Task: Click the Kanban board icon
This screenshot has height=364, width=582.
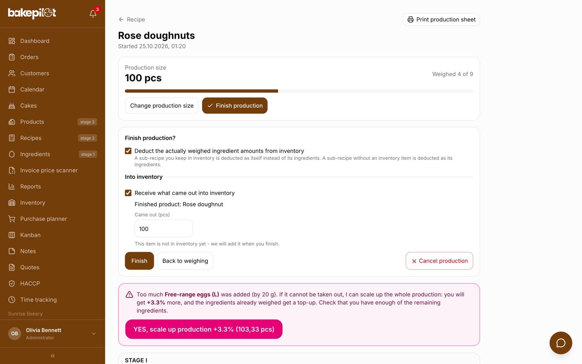Action: coord(12,235)
